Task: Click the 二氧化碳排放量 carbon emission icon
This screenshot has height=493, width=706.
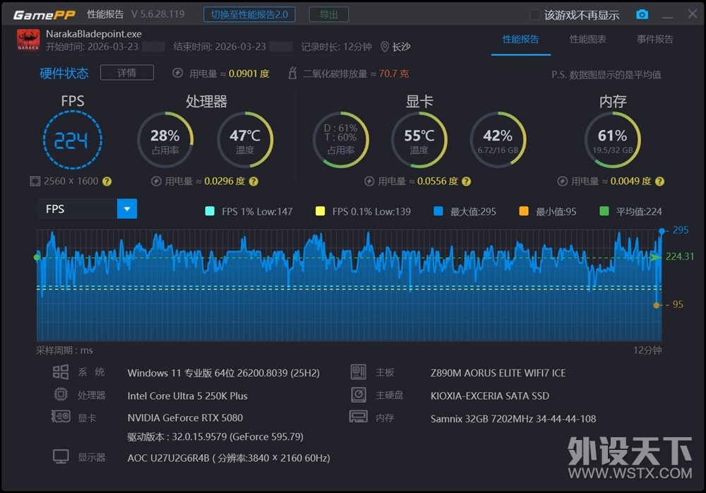Action: click(292, 71)
